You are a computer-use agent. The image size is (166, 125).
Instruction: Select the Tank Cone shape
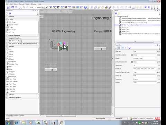coord(13,84)
